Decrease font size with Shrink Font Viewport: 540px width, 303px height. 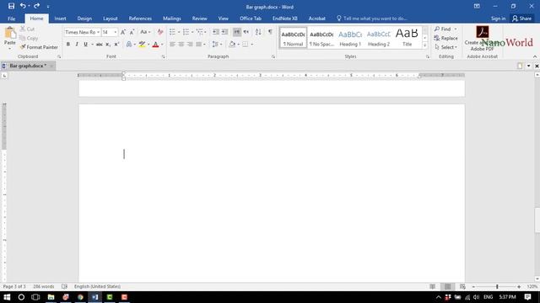coord(132,32)
